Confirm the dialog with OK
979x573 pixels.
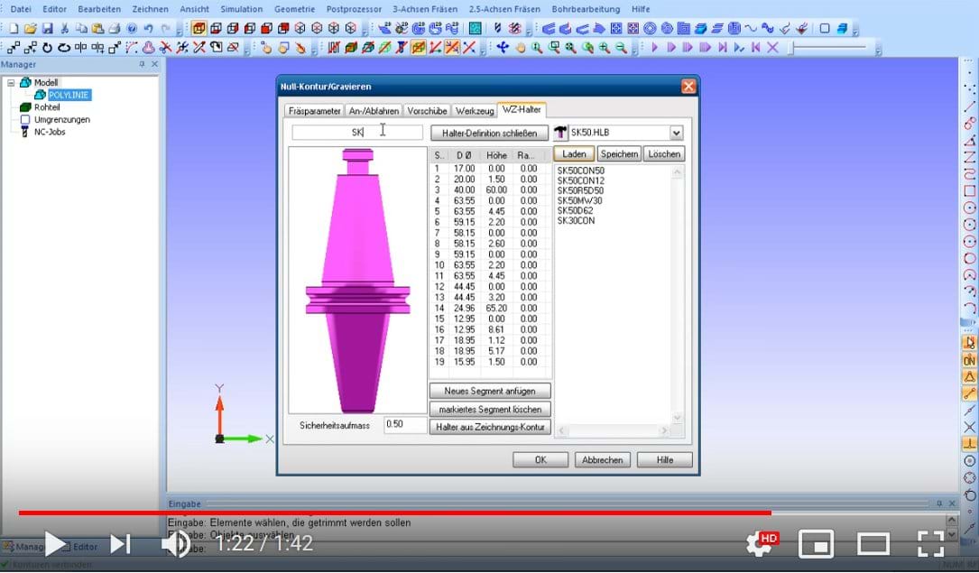tap(540, 459)
